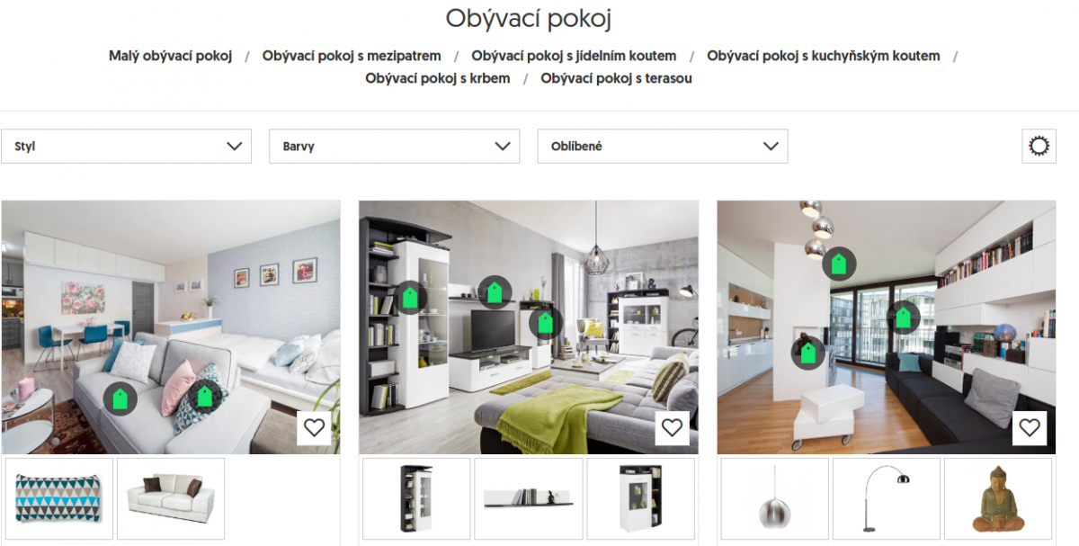Open the Oblíbené sorting dropdown
This screenshot has width=1079, height=546.
[x=663, y=146]
